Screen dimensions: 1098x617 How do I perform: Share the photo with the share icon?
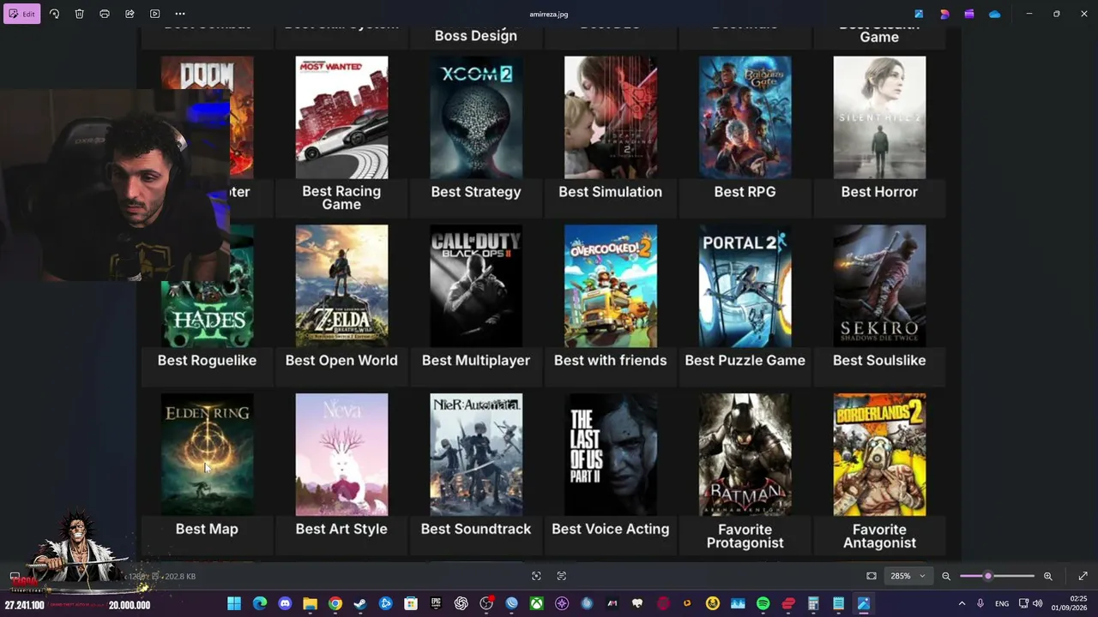pyautogui.click(x=130, y=14)
